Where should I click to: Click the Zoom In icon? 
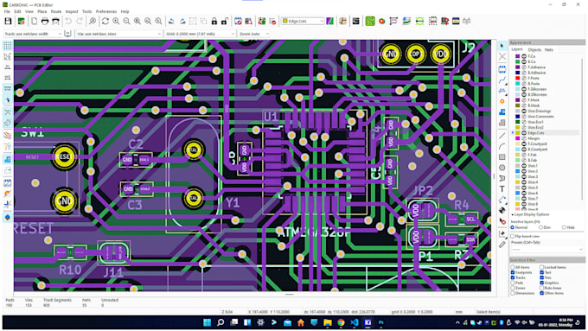click(116, 22)
